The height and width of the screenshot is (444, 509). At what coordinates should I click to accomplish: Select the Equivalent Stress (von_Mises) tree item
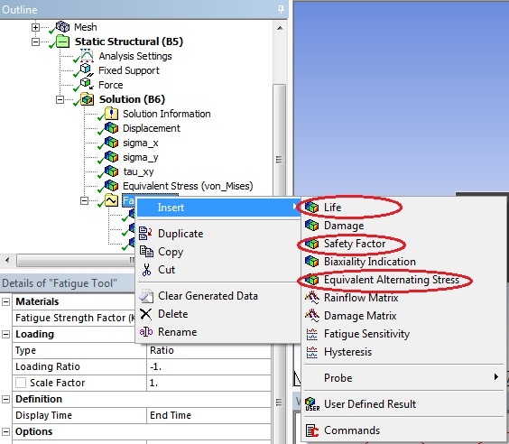click(188, 186)
